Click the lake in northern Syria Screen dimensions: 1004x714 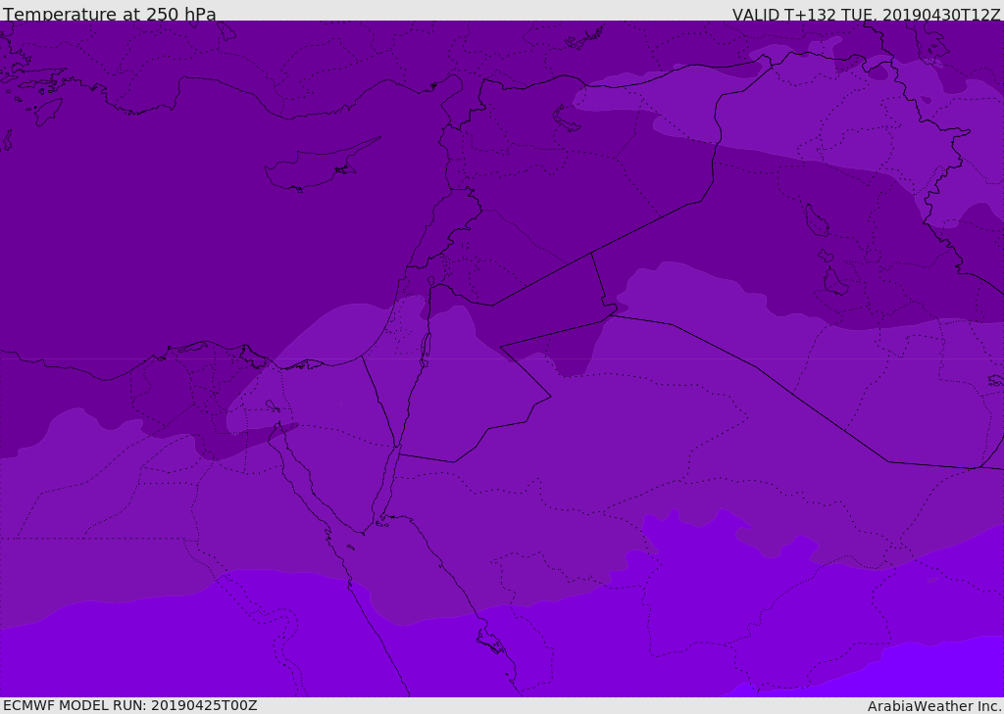pyautogui.click(x=569, y=117)
